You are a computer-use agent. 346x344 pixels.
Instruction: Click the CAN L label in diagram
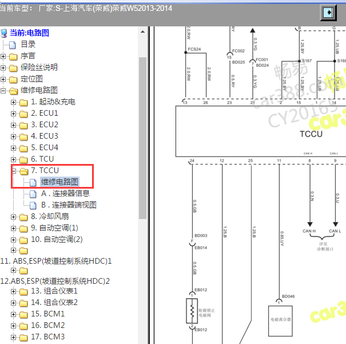pyautogui.click(x=335, y=231)
